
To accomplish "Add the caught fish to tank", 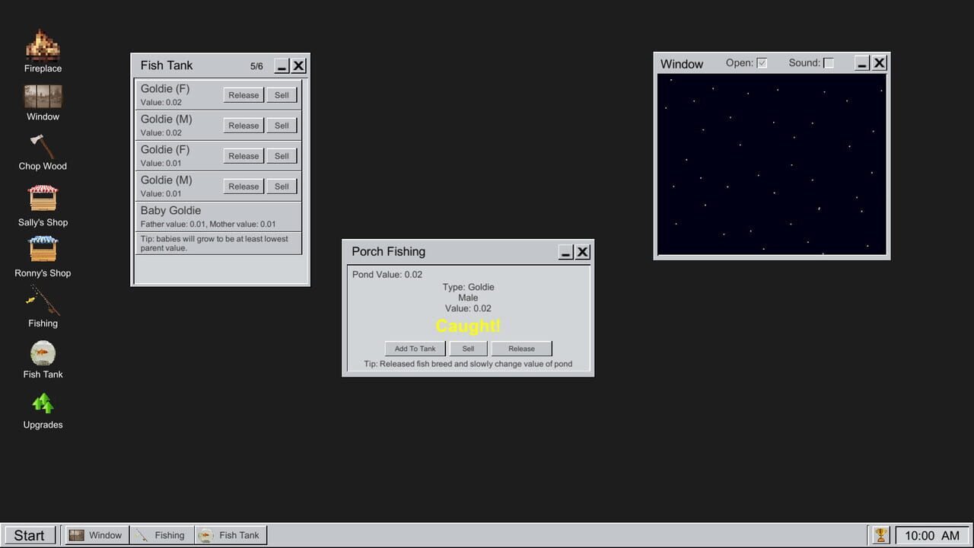I will [x=415, y=349].
